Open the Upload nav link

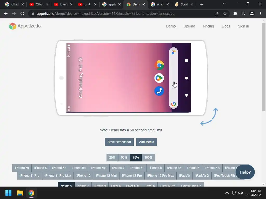(x=189, y=26)
